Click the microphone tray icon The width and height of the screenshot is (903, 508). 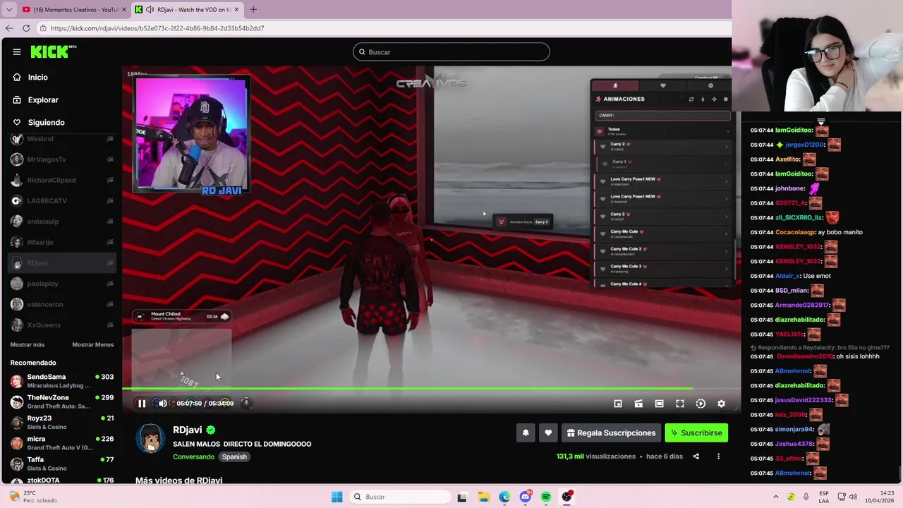click(x=806, y=497)
